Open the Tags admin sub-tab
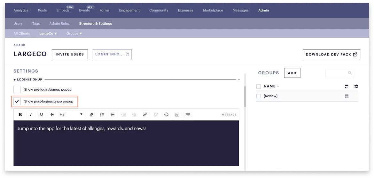Viewport: 374px width, 178px height. (x=36, y=24)
